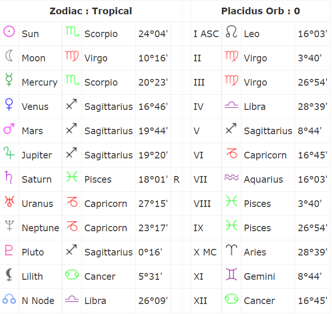Image resolution: width=332 pixels, height=314 pixels.
Task: Click the pink Sun symbol icon
Action: [x=9, y=31]
